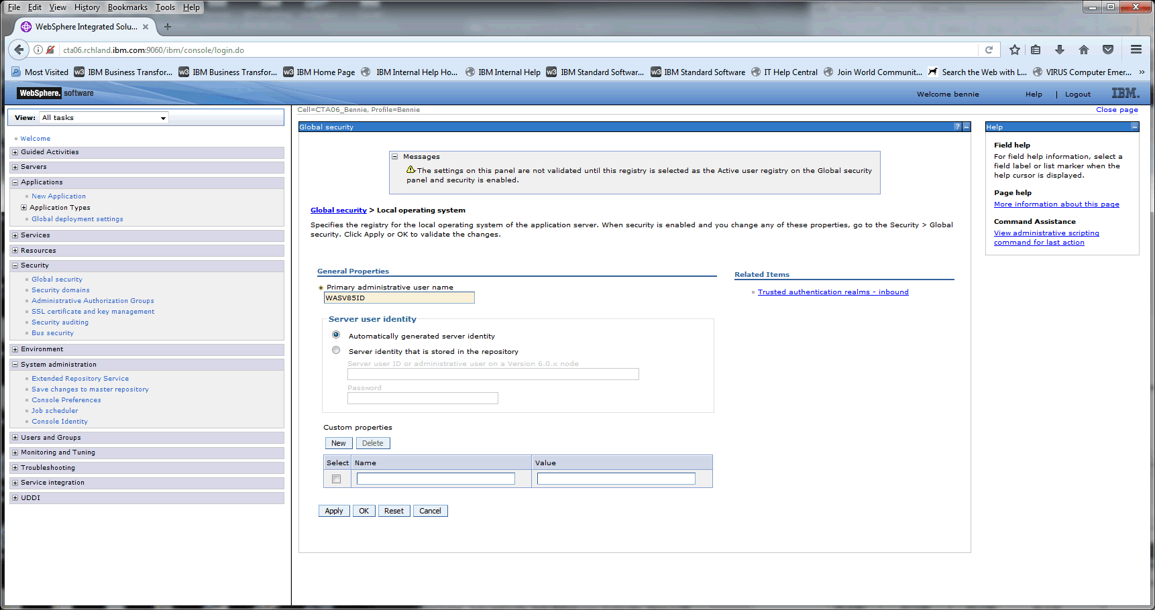Click the Cancel button
1155x610 pixels.
430,511
